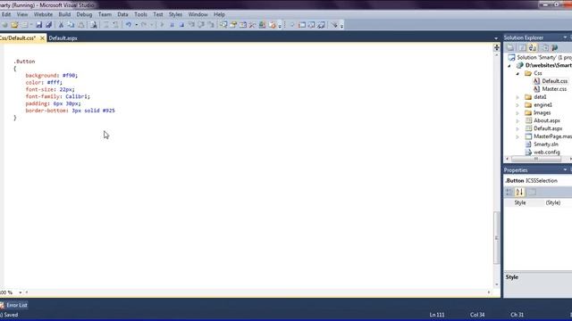This screenshot has height=321, width=572.
Task: Open the Help menu
Action: tap(219, 14)
